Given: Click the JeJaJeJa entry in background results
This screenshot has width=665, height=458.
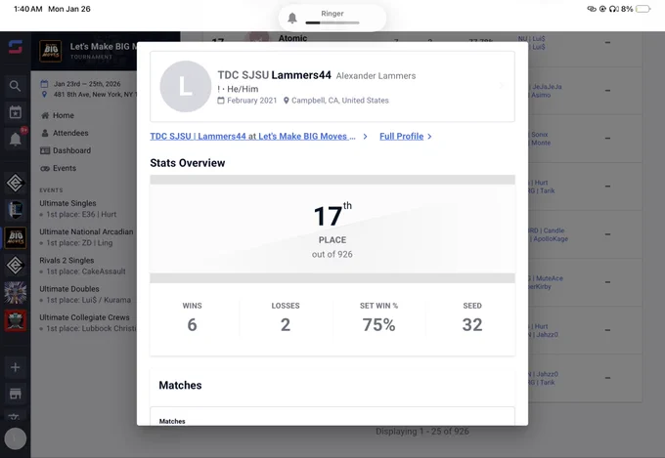Looking at the screenshot, I should [x=547, y=87].
